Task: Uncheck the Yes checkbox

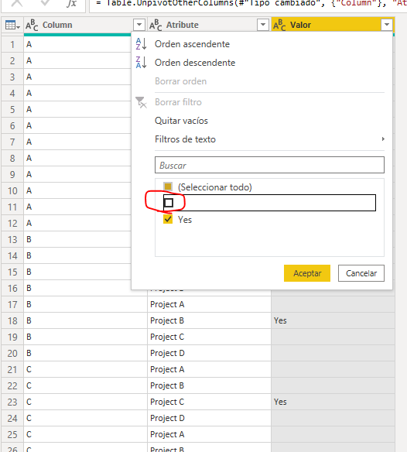Action: click(168, 219)
